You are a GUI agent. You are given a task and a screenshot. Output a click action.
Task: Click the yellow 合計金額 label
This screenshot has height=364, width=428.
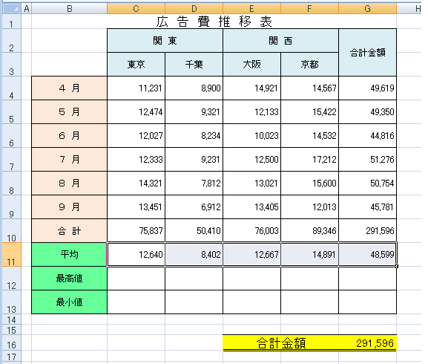click(x=280, y=343)
